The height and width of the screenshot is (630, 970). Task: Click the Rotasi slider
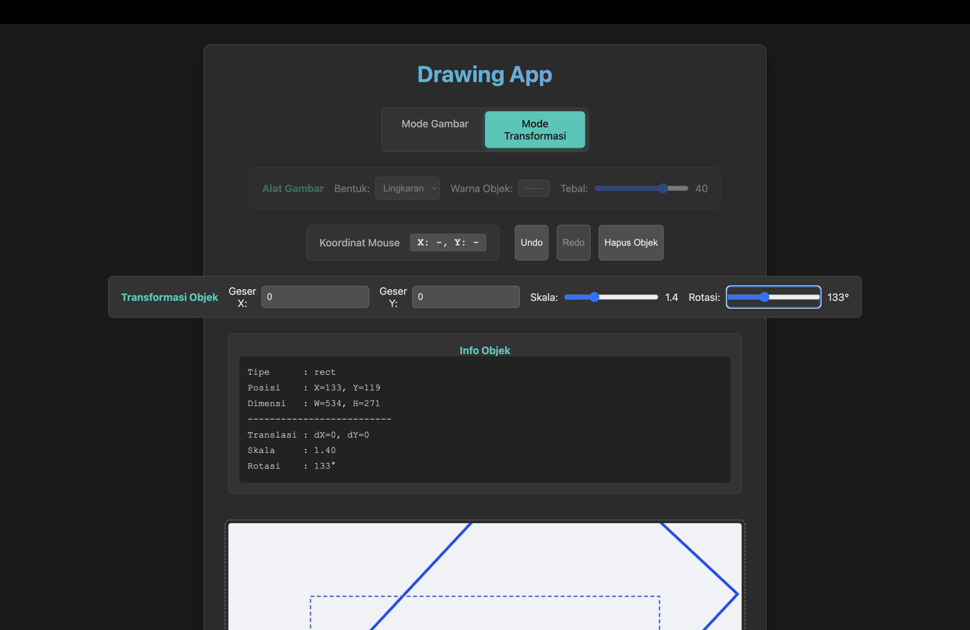(x=773, y=297)
